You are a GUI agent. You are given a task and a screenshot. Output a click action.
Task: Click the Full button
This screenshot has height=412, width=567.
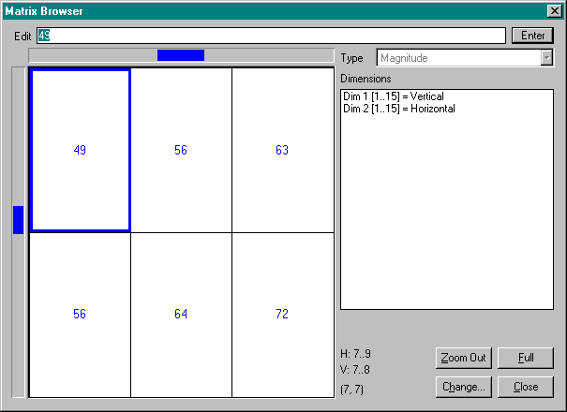click(x=526, y=358)
